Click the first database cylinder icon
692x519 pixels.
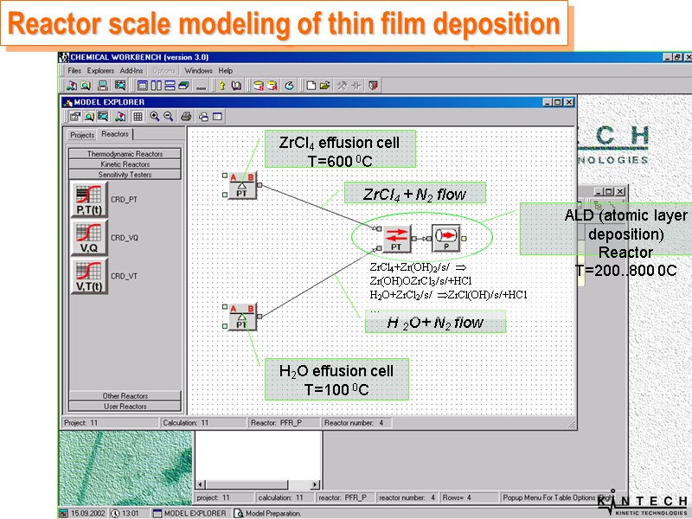(258, 86)
